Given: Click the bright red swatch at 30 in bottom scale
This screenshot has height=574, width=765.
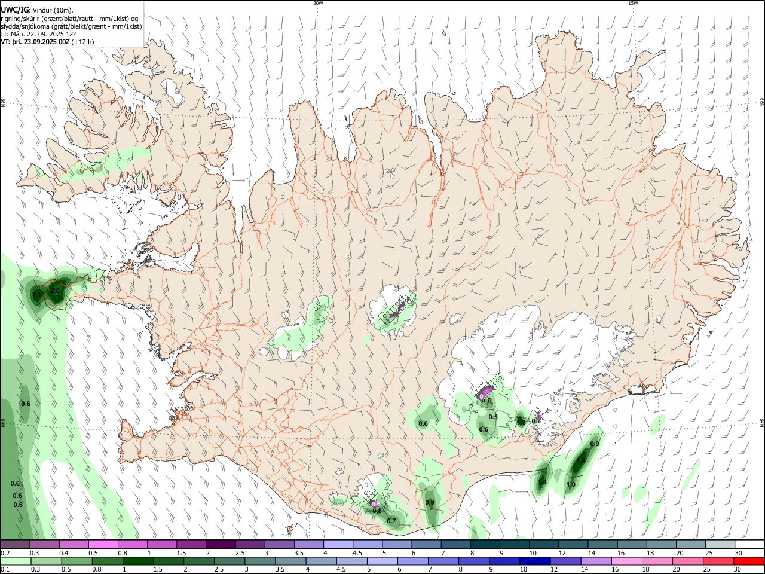Looking at the screenshot, I should [749, 561].
